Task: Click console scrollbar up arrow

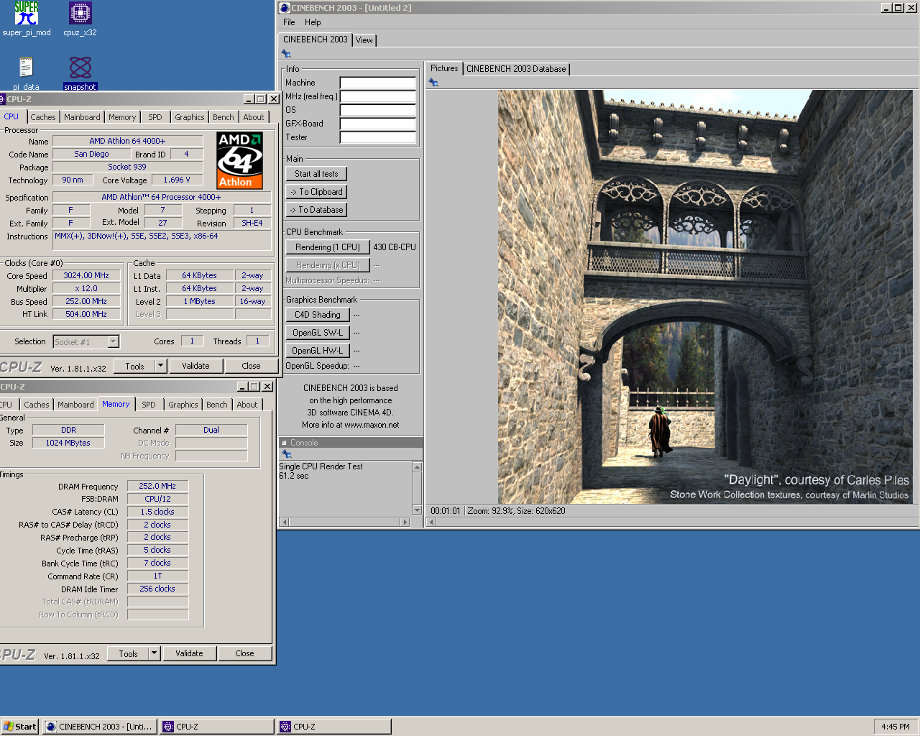Action: 417,466
